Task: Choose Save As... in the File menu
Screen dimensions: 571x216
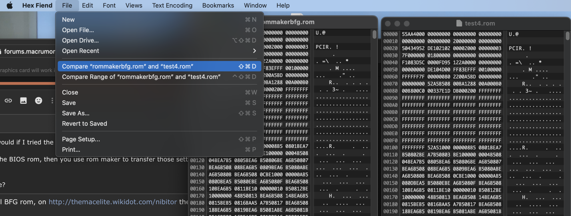Action: (159, 113)
